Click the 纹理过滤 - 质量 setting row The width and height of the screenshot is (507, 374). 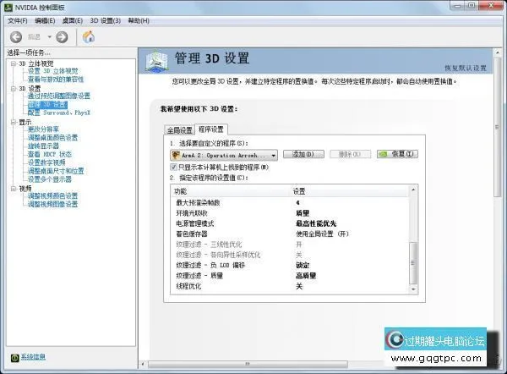290,276
